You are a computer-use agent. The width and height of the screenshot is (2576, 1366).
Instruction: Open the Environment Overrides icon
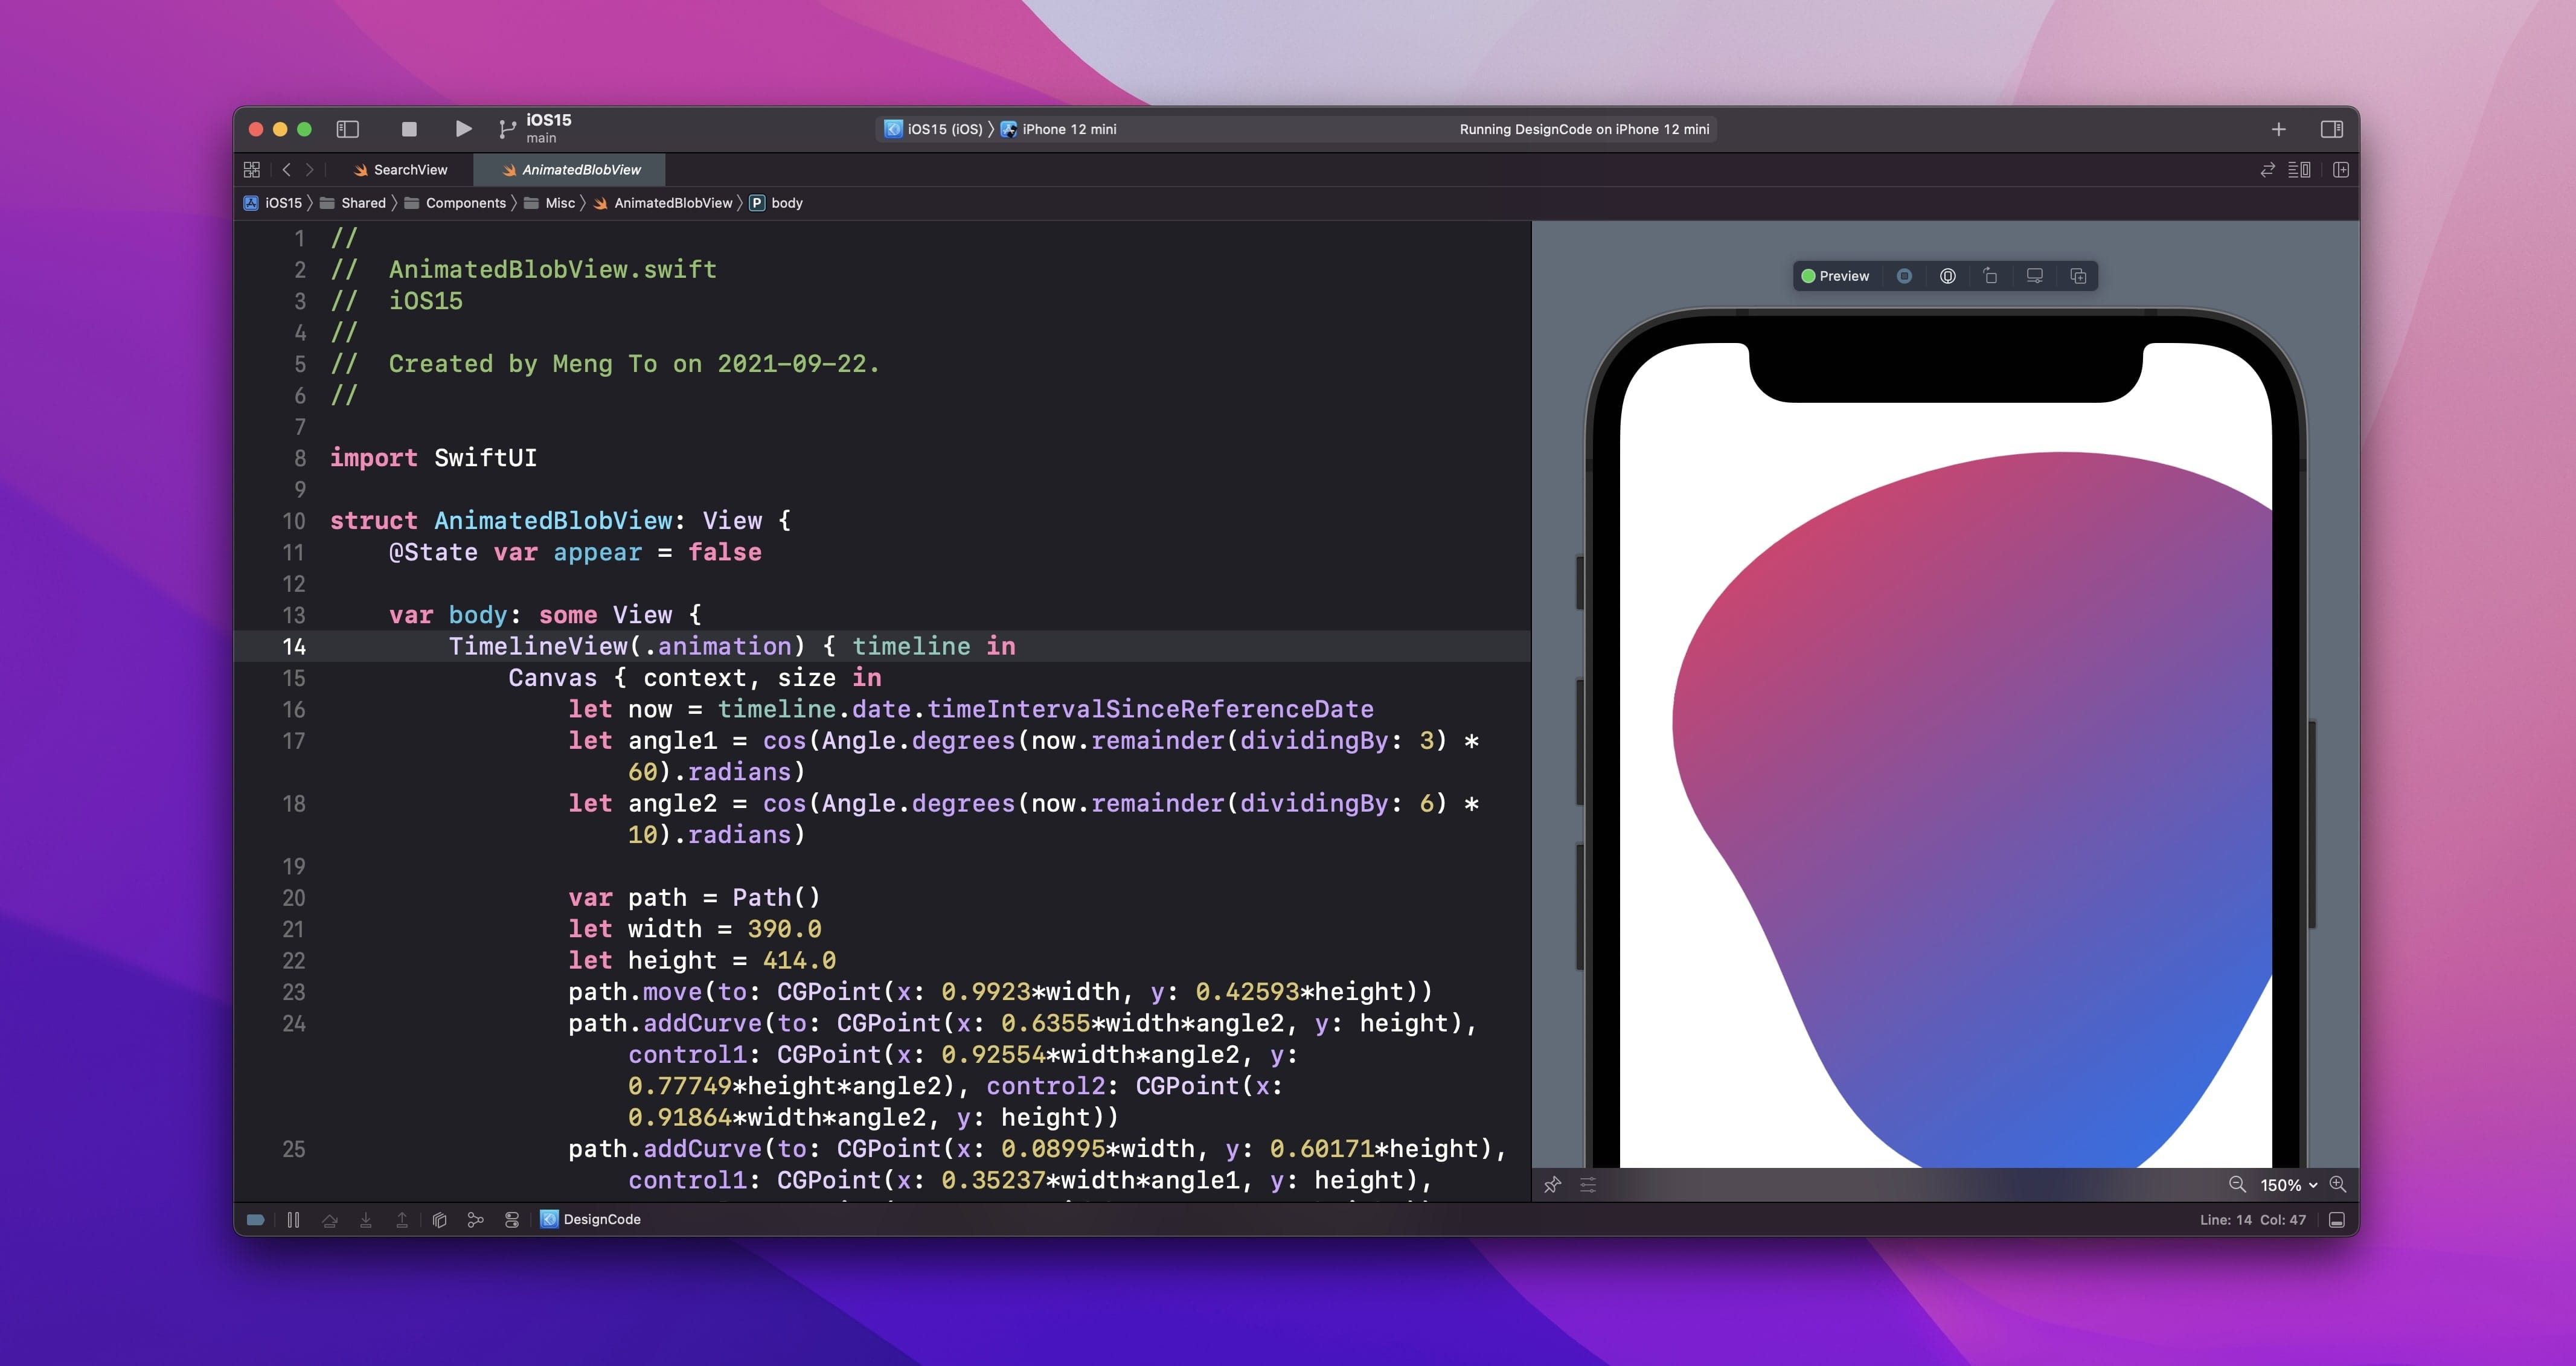tap(512, 1219)
